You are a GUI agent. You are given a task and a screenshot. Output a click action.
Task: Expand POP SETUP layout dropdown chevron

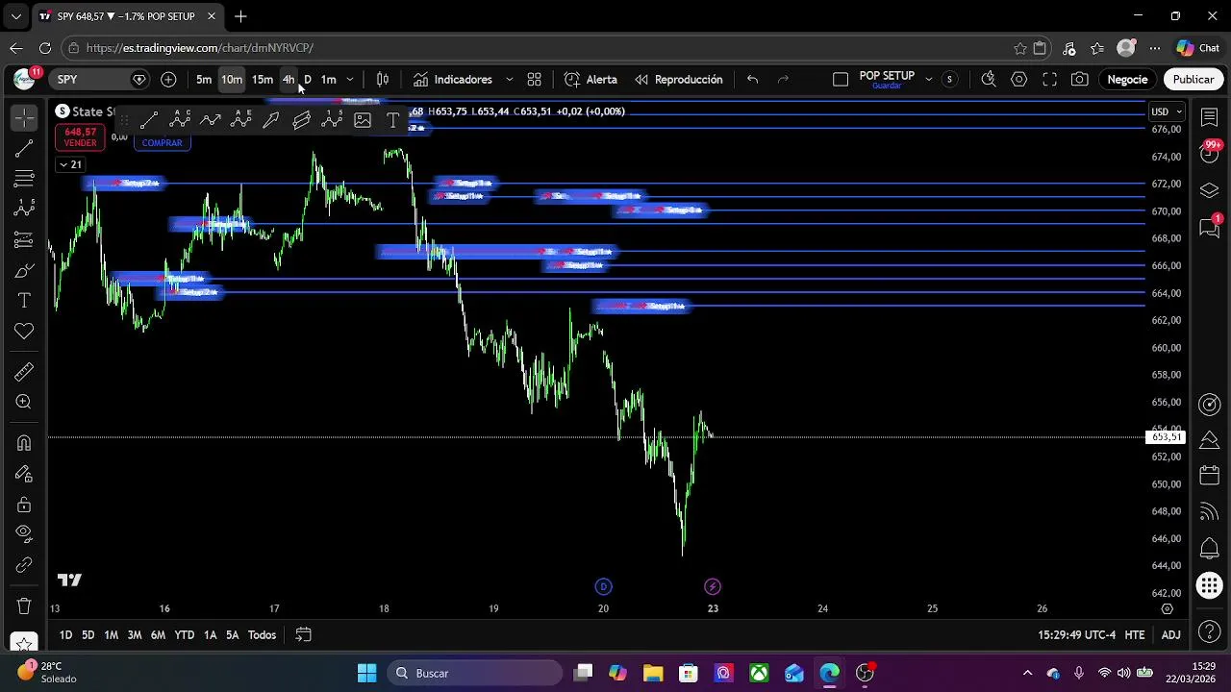pyautogui.click(x=928, y=80)
